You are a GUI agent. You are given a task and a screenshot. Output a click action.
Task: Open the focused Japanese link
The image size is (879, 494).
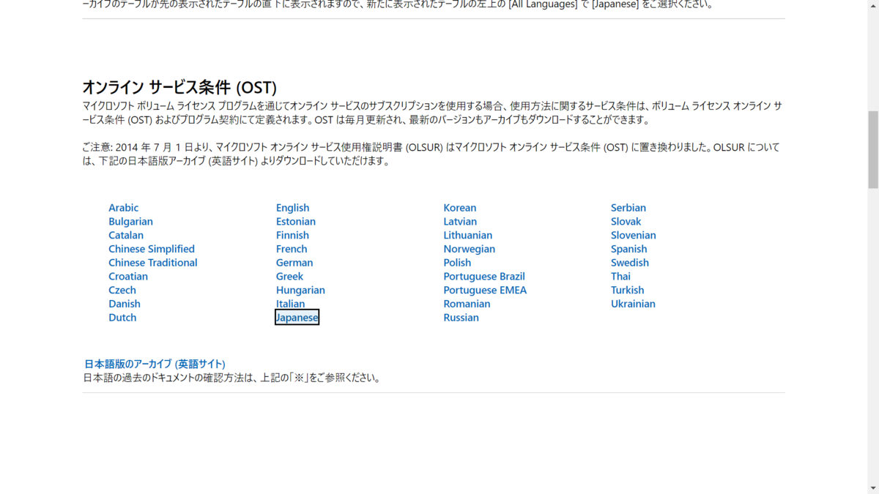297,318
